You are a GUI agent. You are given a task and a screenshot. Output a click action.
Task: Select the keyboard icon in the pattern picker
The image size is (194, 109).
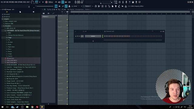tap(44, 13)
